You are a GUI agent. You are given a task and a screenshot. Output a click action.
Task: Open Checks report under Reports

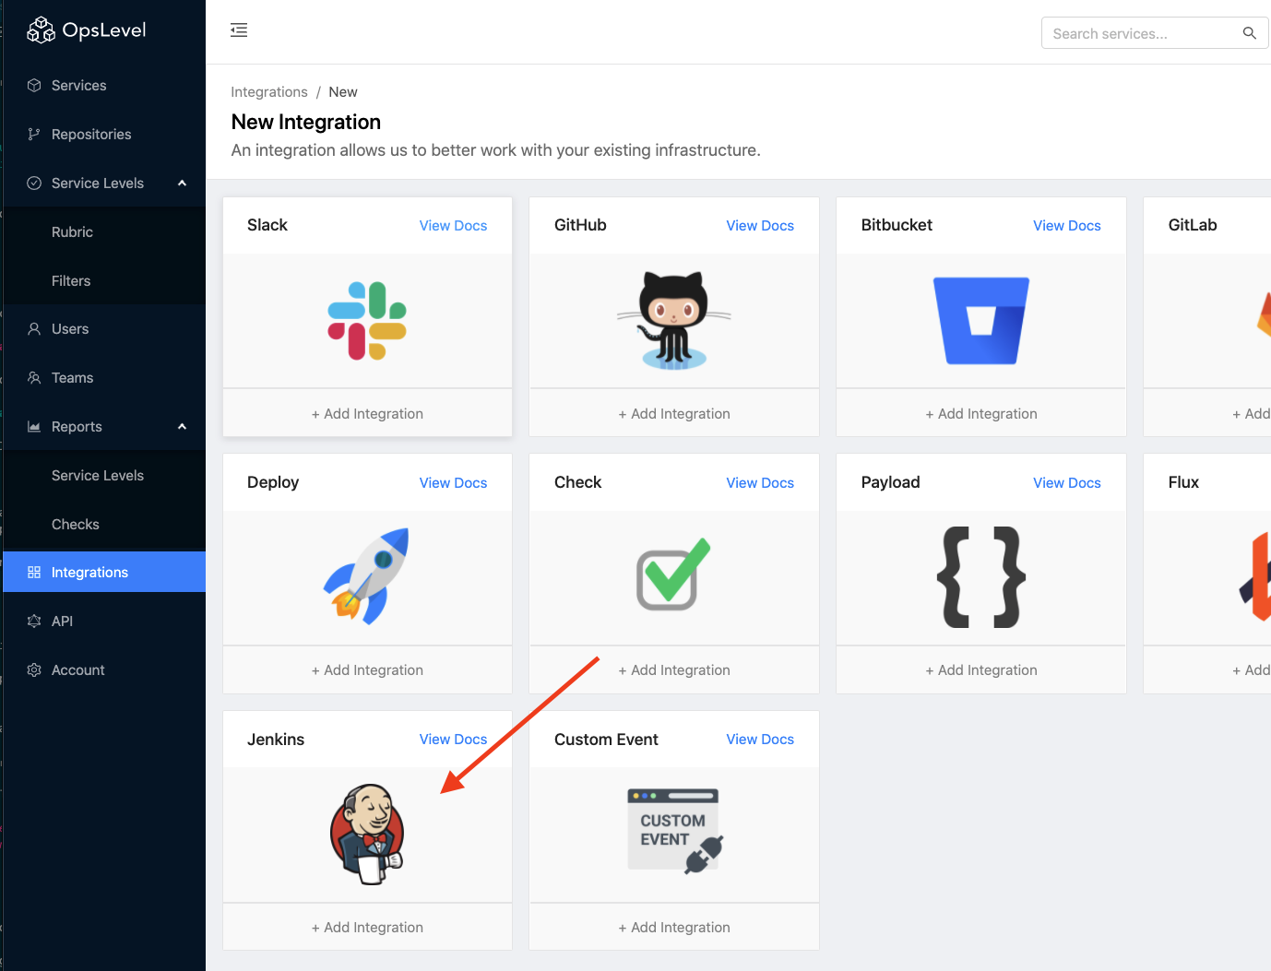[104, 525]
